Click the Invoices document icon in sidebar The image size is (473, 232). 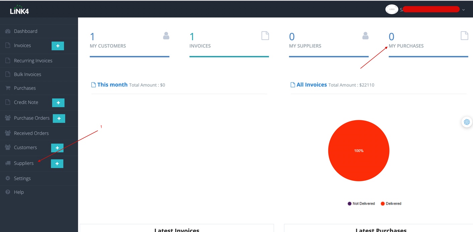pyautogui.click(x=8, y=45)
